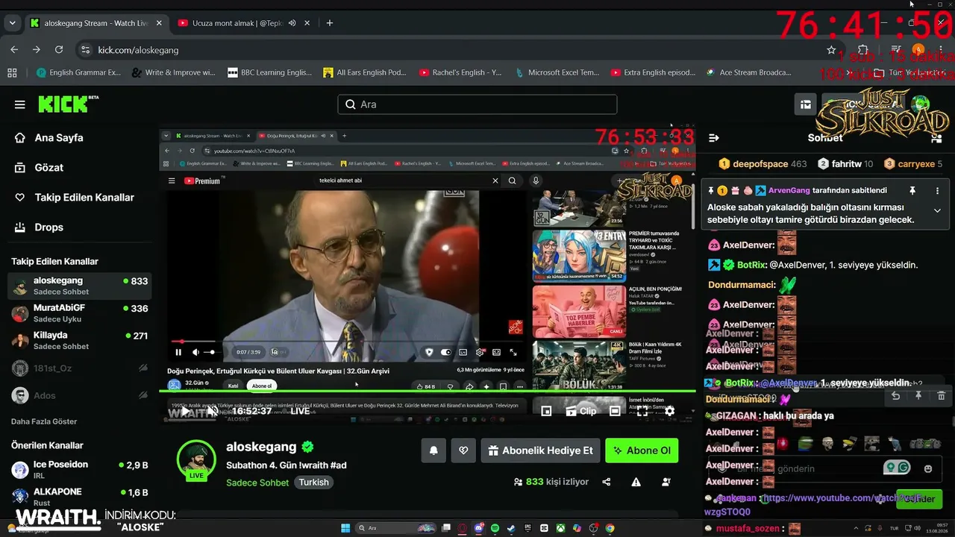Open the browser apps grid
The width and height of the screenshot is (955, 537).
click(x=12, y=72)
